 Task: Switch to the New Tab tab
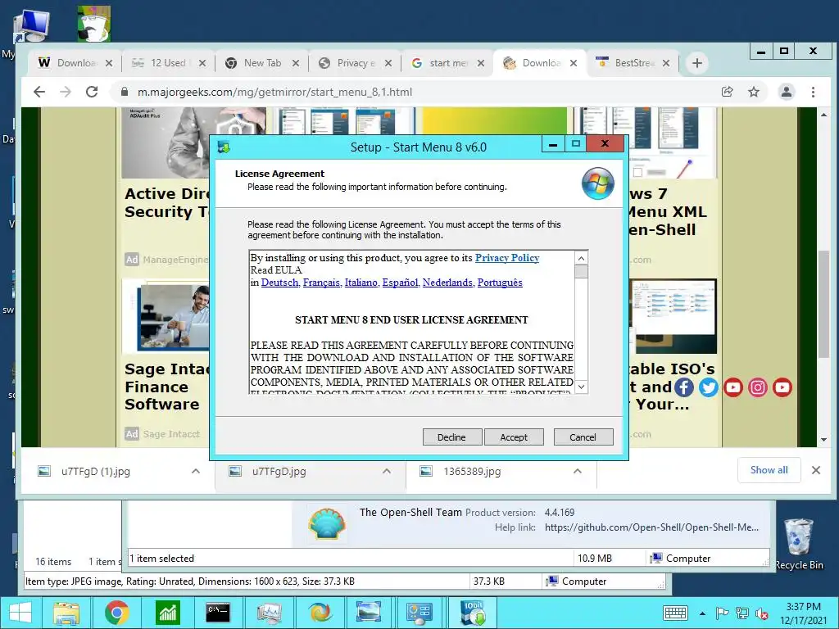[261, 63]
